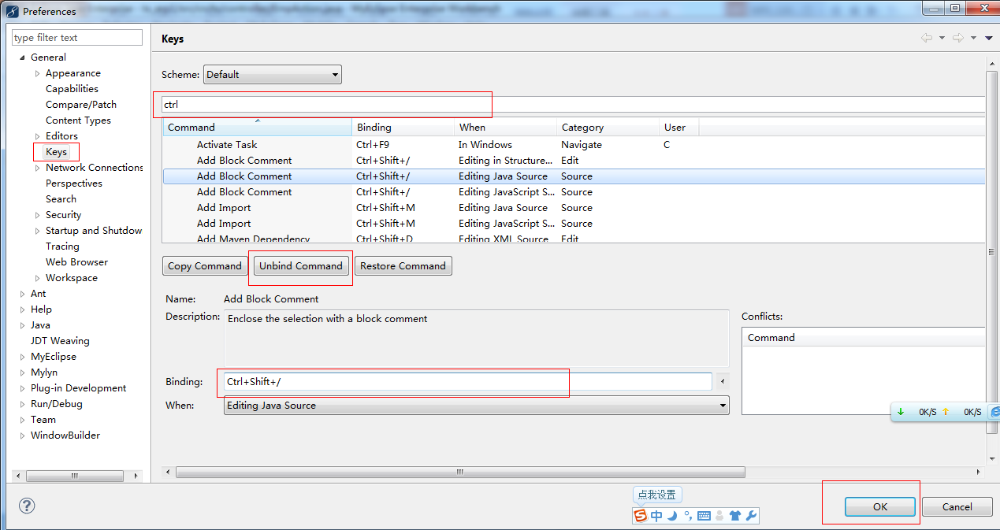Screen dimensions: 1000x530
Task: Select Capabilities in the tree
Action: click(72, 89)
